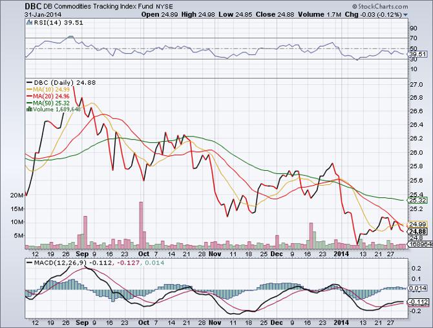This screenshot has width=433, height=328.
Task: Click the 24.88 last price axis tag
Action: click(417, 232)
